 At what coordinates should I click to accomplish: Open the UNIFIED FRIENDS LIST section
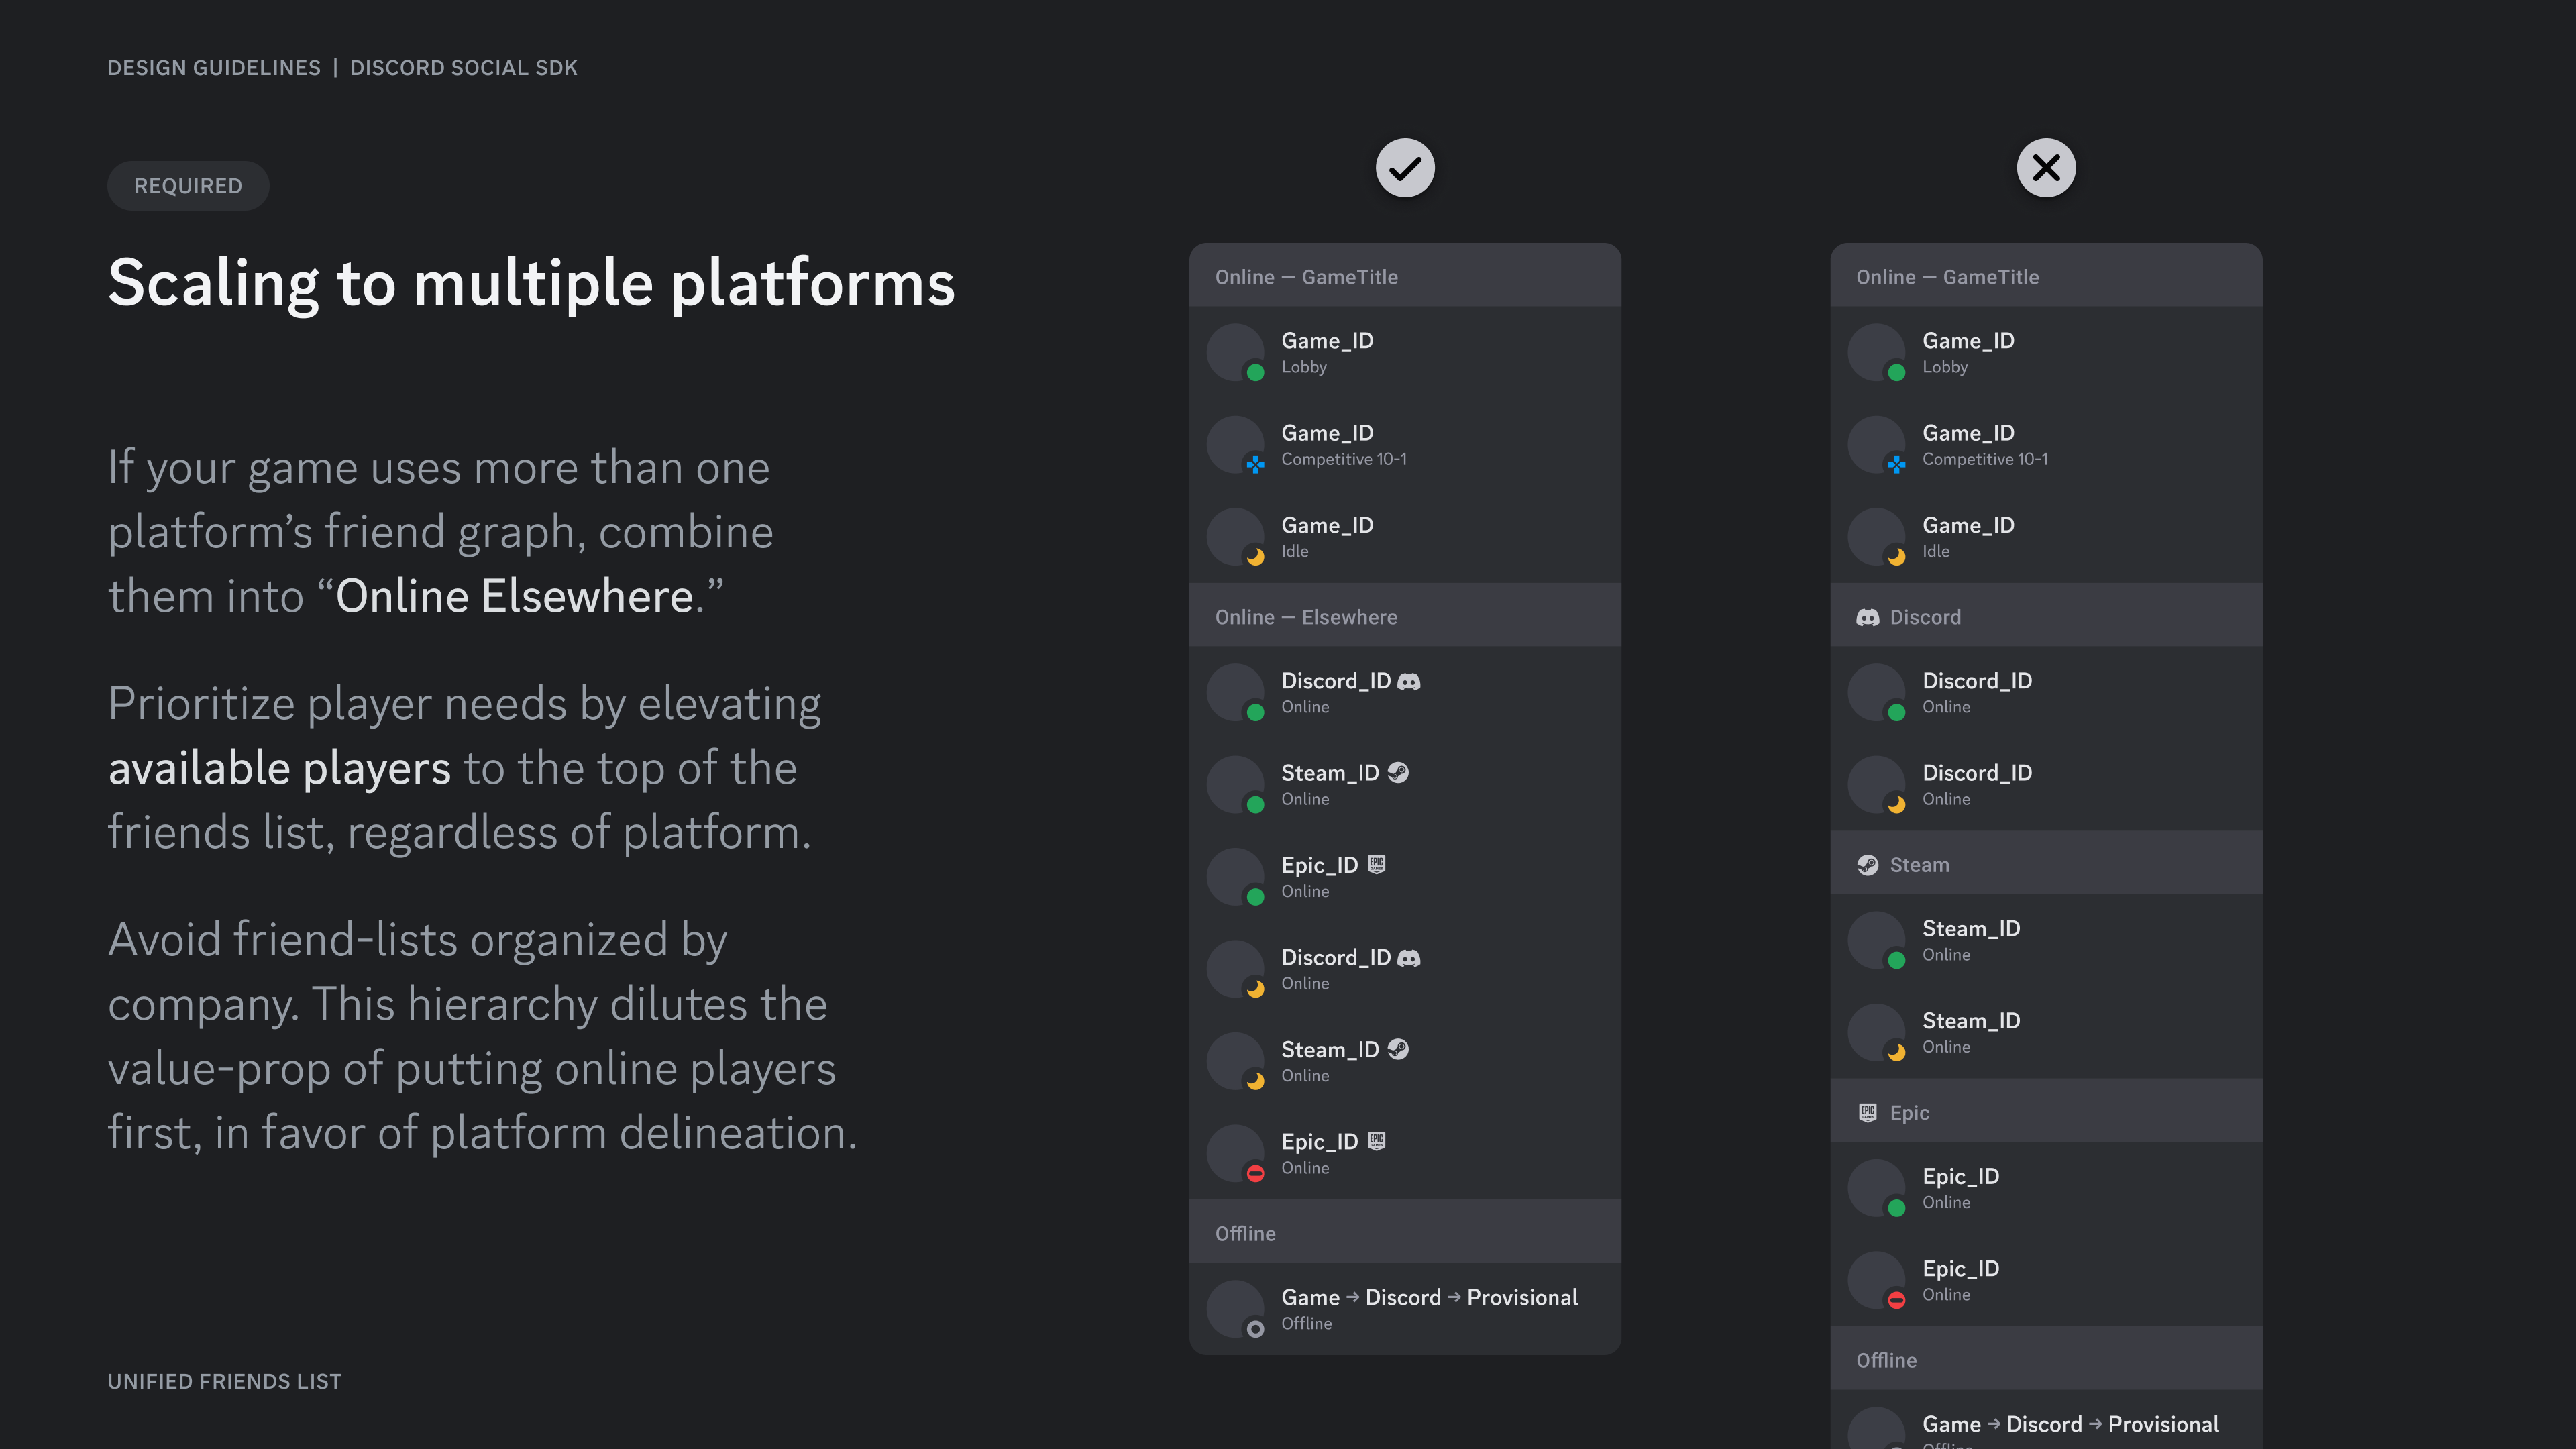[225, 1381]
